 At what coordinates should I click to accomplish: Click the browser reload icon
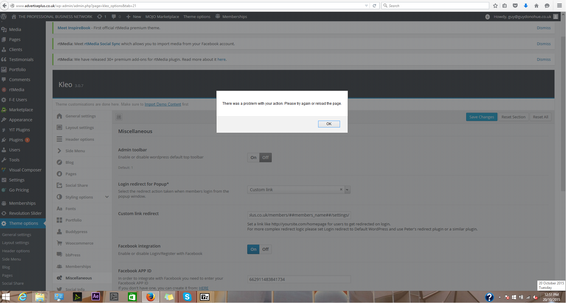click(374, 6)
